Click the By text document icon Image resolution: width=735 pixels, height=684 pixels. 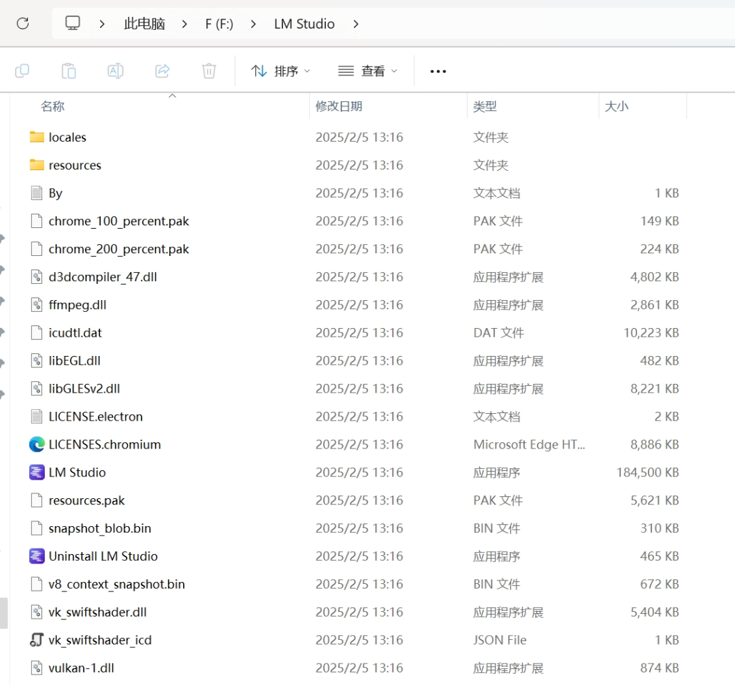pyautogui.click(x=37, y=193)
